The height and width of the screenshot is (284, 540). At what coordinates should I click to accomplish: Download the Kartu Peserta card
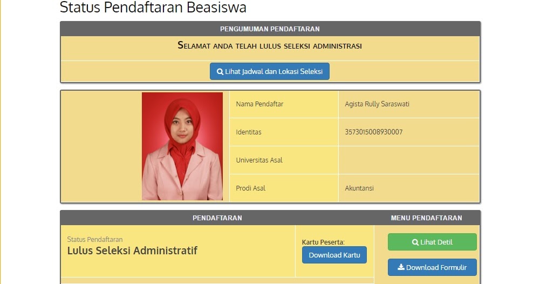(334, 255)
